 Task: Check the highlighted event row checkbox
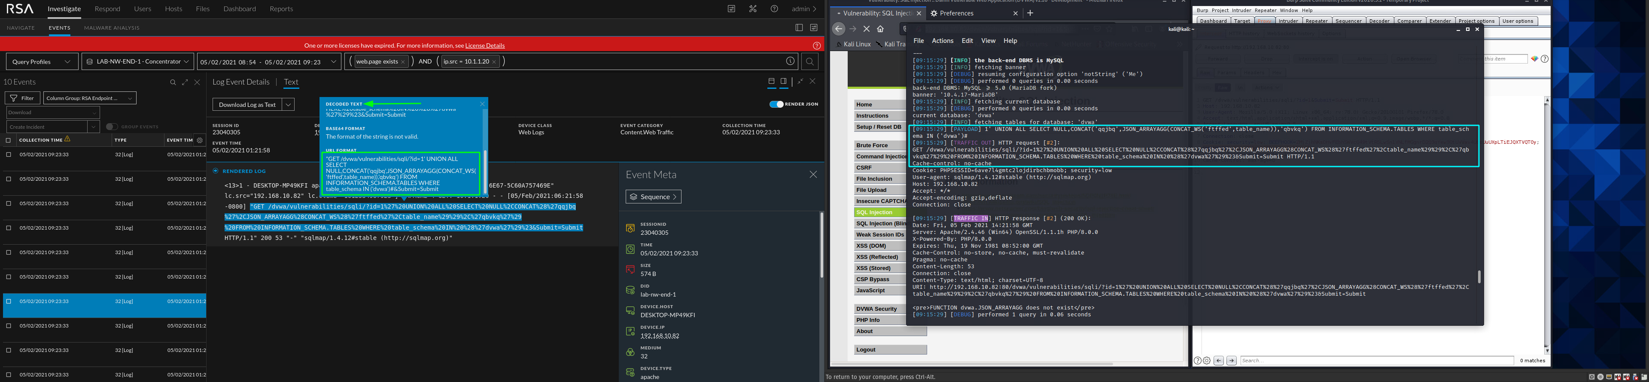tap(8, 301)
